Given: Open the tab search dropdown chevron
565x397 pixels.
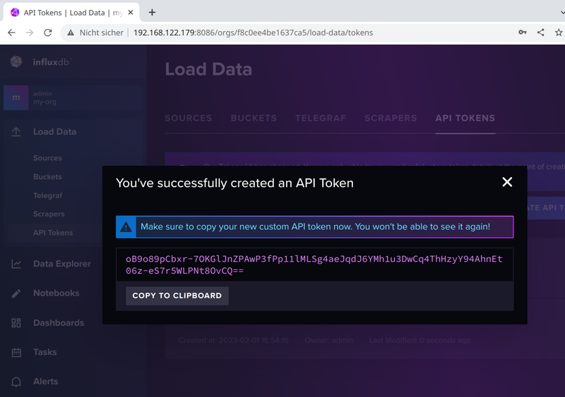Looking at the screenshot, I should [x=562, y=13].
